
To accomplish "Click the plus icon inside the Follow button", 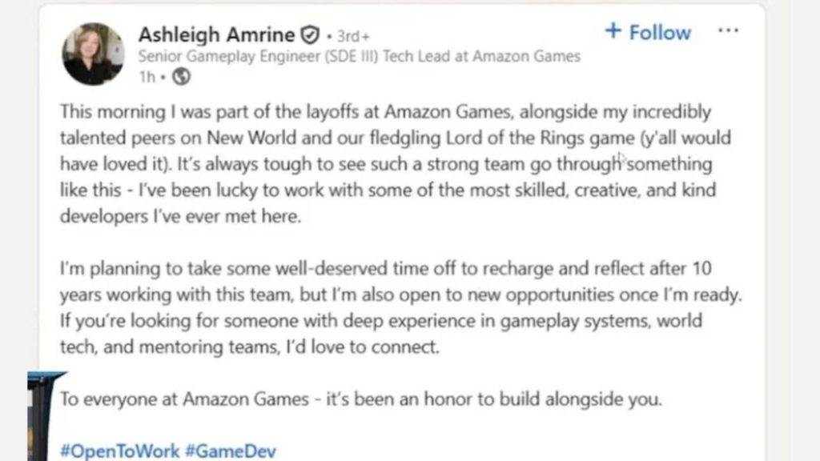I will (613, 33).
